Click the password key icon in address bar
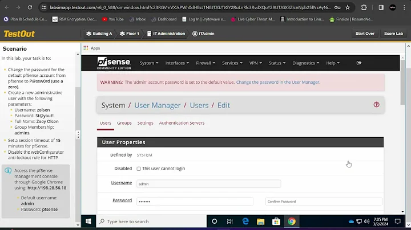Screen dimensions: 411x230 337,7
